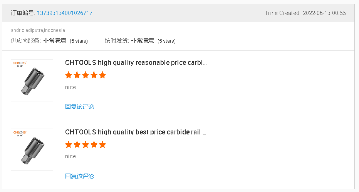Viewport: 359px width, 192px height.
Task: Click third star of reasonable price product rating
Action: 86,75
